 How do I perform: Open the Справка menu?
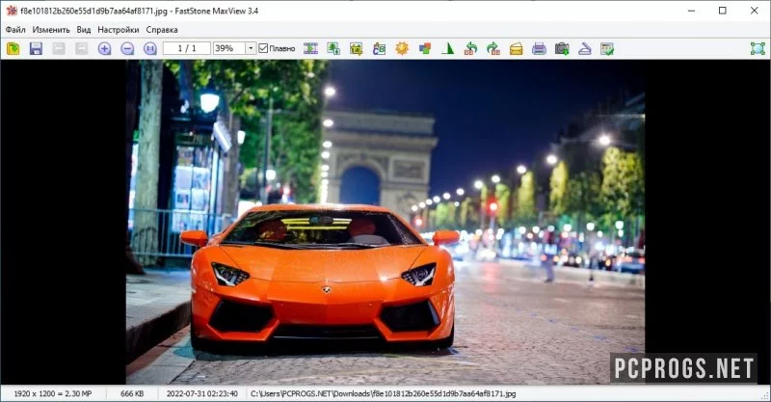[162, 30]
